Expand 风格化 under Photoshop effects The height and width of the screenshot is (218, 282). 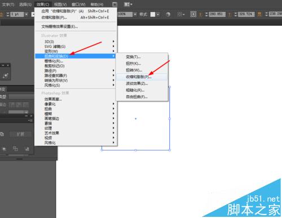[x=76, y=143]
